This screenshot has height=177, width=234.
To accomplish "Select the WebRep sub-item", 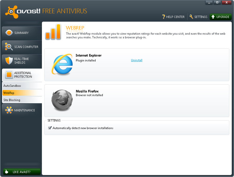I will coord(22,93).
